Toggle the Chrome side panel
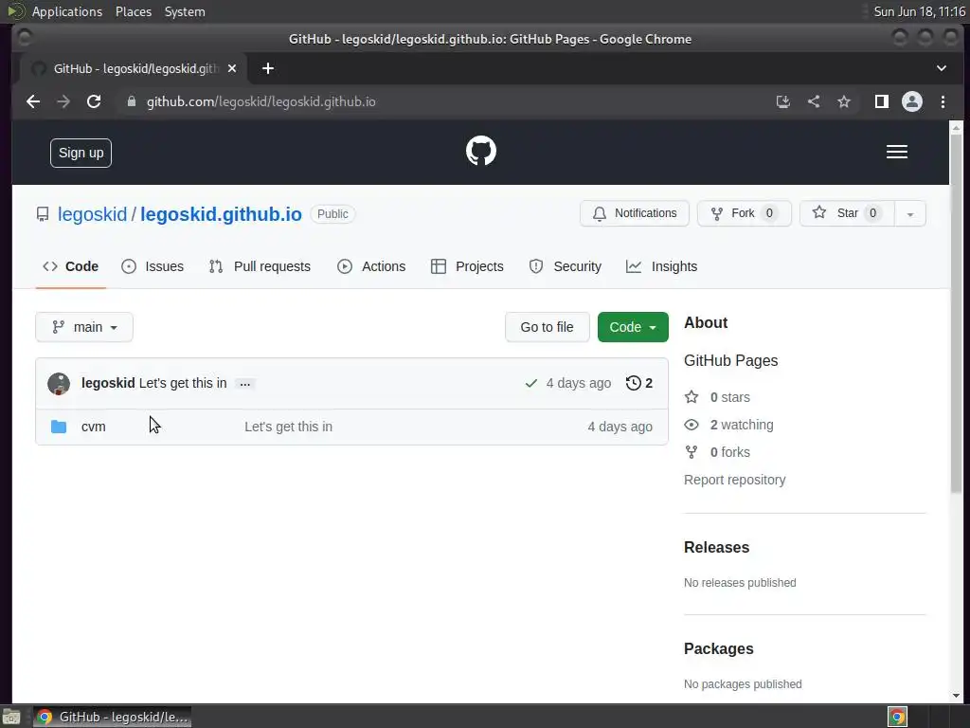 click(x=882, y=101)
